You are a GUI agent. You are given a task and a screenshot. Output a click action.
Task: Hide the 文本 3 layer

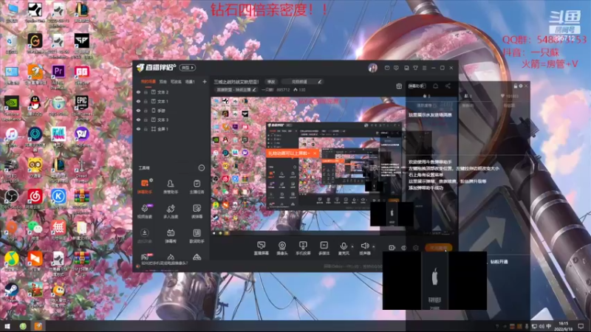click(x=138, y=120)
